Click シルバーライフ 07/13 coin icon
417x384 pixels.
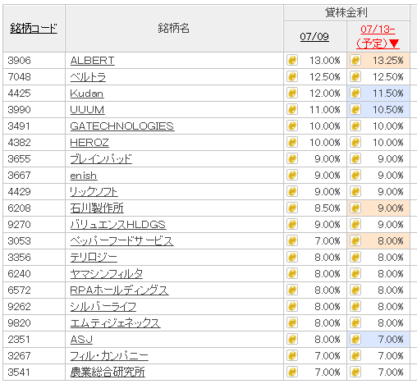355,306
